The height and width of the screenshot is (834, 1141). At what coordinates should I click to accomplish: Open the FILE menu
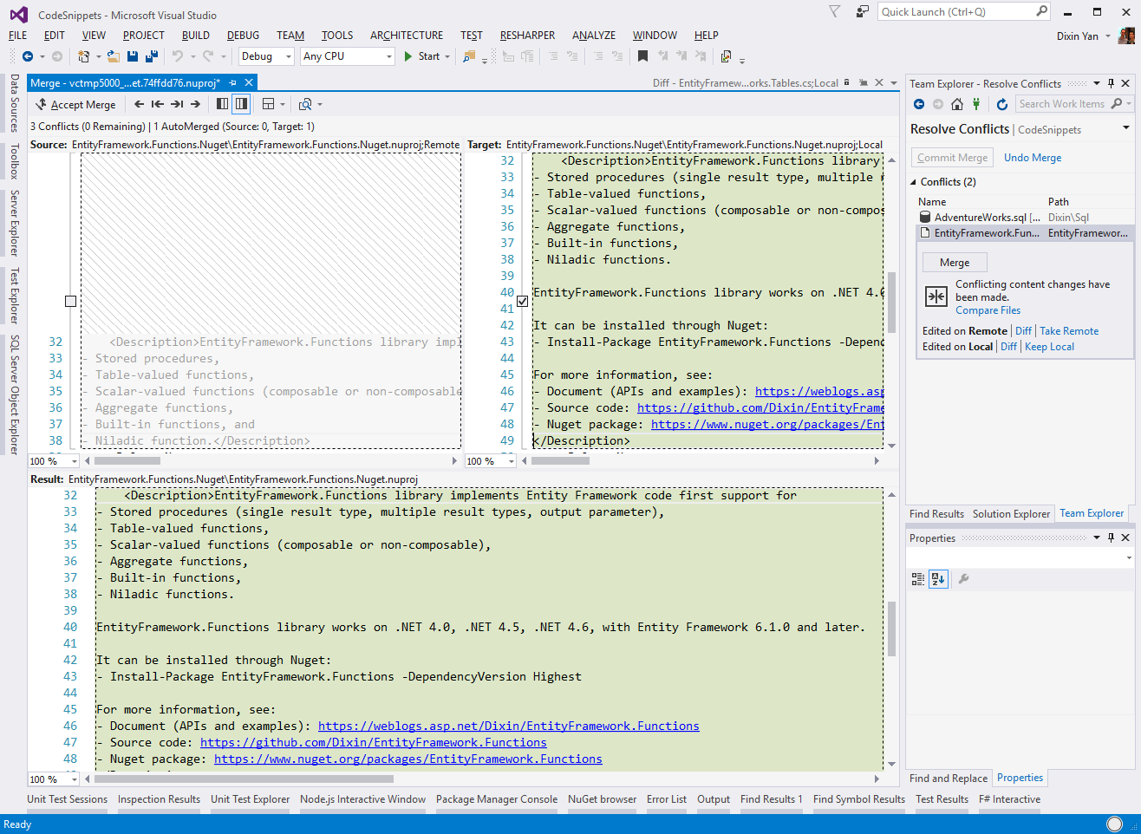point(18,36)
